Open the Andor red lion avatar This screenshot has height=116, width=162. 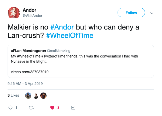pyautogui.click(x=15, y=13)
